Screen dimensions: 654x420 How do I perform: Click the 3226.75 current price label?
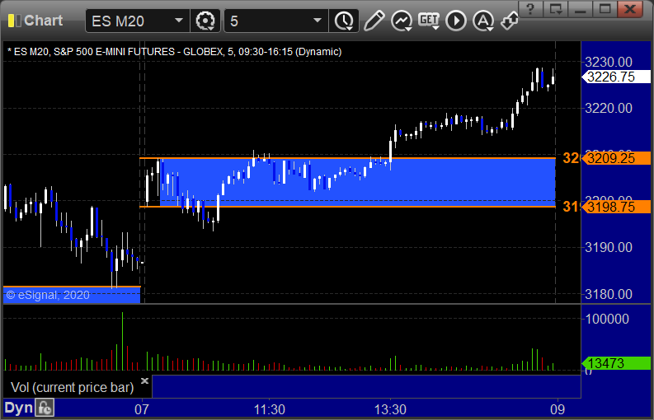[616, 77]
